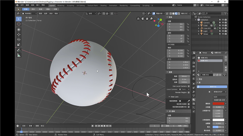Screen dimensions: 243x136
Task: Open the GGX distribution dropdown
Action: [220, 97]
